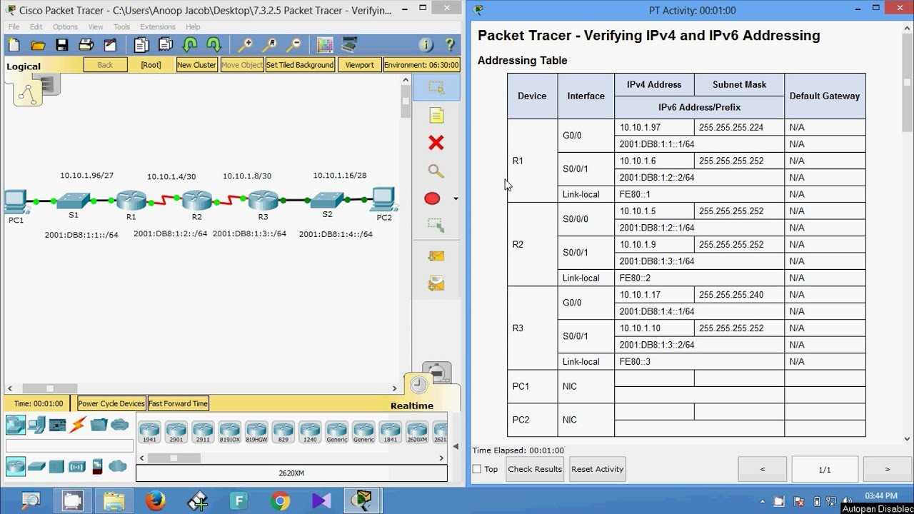Screen dimensions: 914x514
Task: Pick the 1941 router from device list
Action: pos(149,432)
